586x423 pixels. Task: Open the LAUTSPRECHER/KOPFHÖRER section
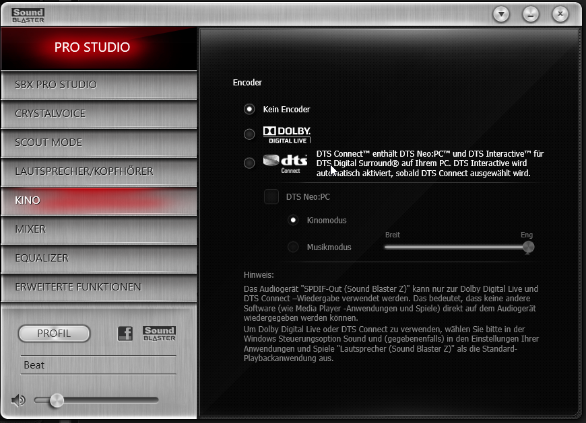point(99,171)
